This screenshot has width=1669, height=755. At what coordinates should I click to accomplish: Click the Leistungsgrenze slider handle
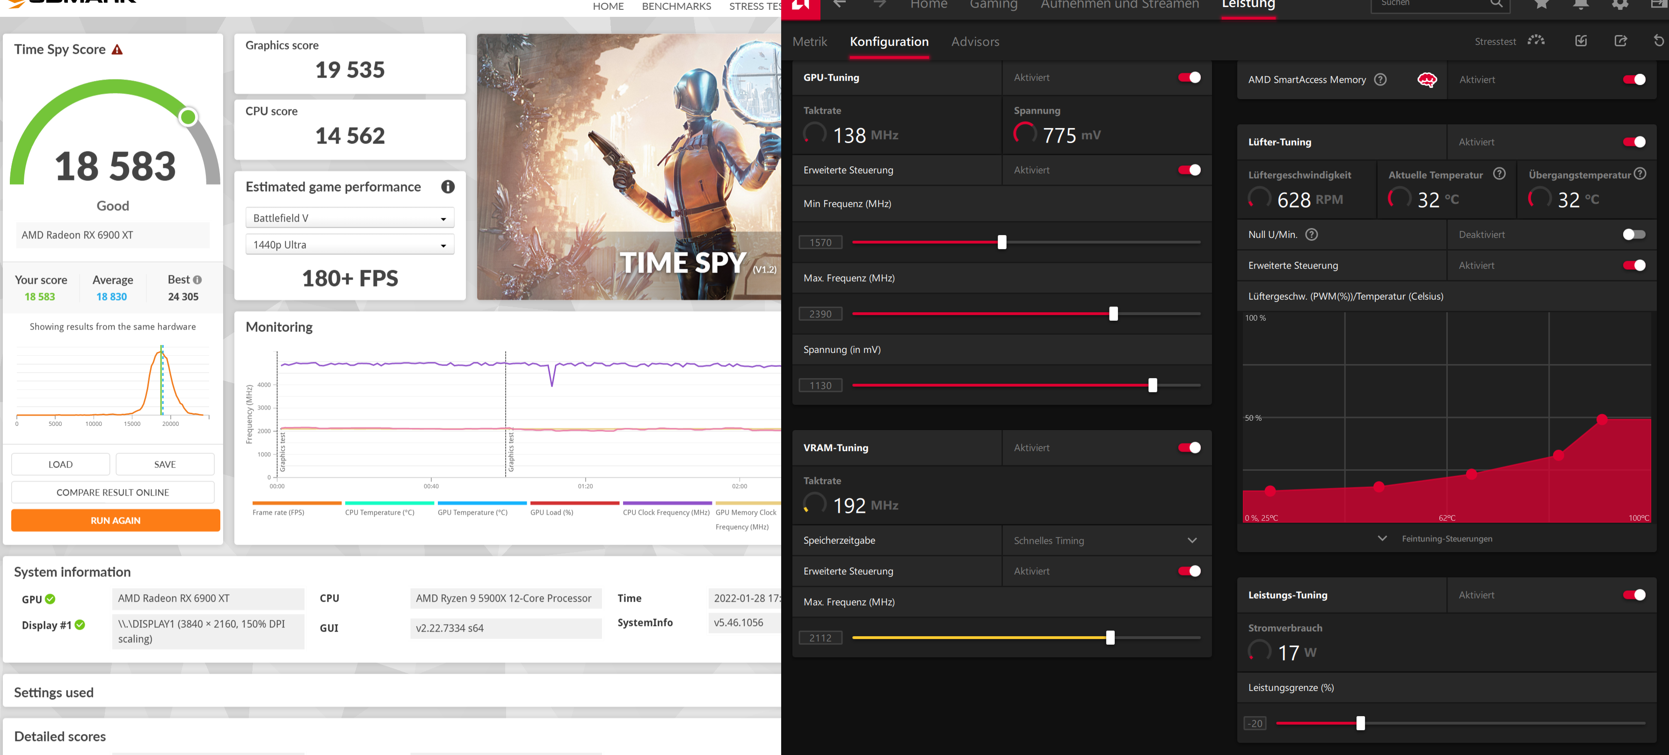pyautogui.click(x=1360, y=723)
